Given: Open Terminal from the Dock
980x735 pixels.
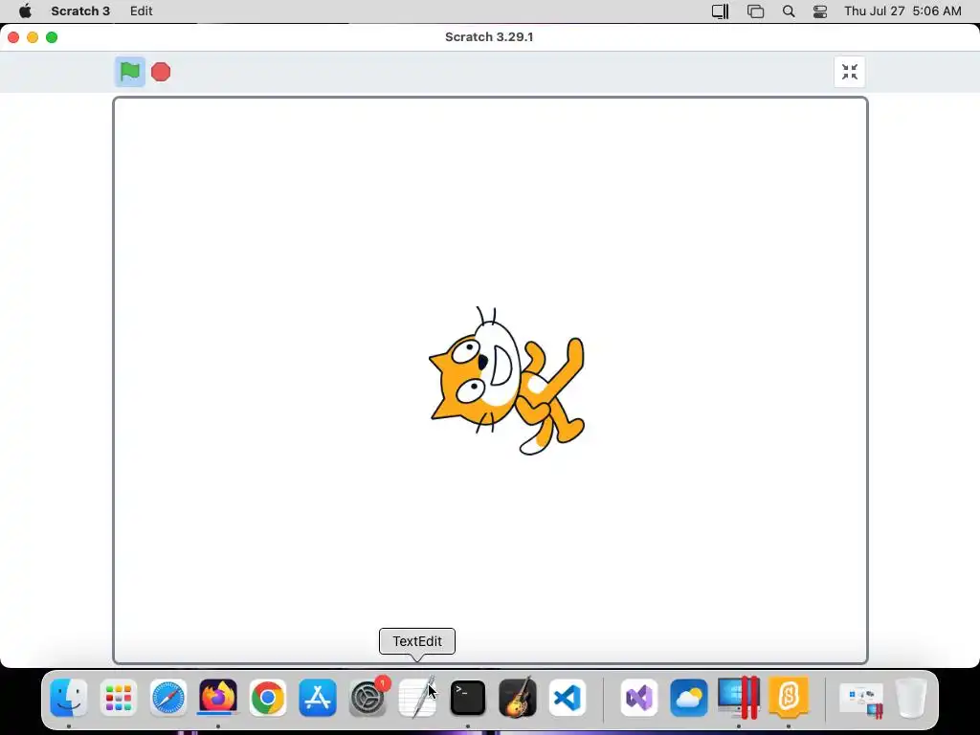Looking at the screenshot, I should [467, 698].
